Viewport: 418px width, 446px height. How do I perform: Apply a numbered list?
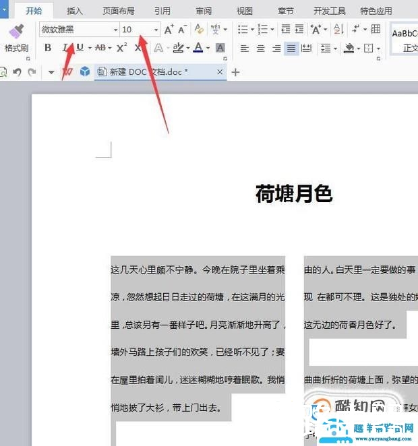[x=262, y=29]
